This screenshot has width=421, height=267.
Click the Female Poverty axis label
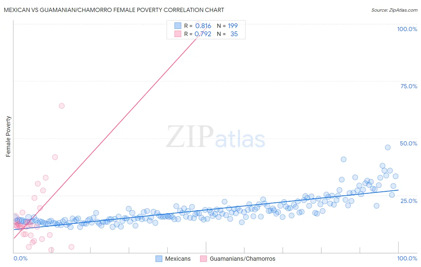point(8,136)
